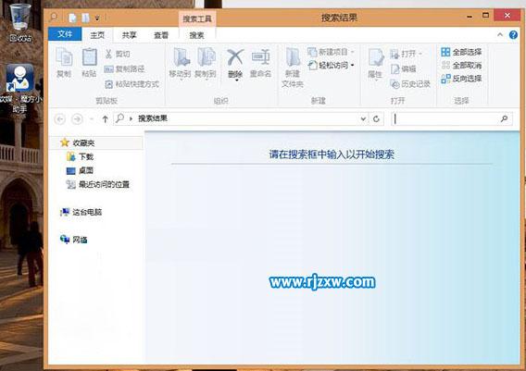The width and height of the screenshot is (526, 371).
Task: Open the 新建项目 new item dropdown
Action: click(331, 52)
